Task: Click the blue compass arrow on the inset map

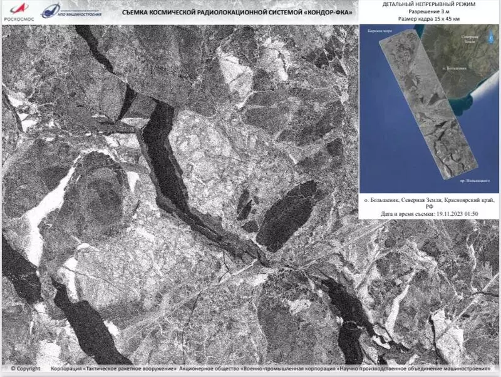Action: point(490,38)
